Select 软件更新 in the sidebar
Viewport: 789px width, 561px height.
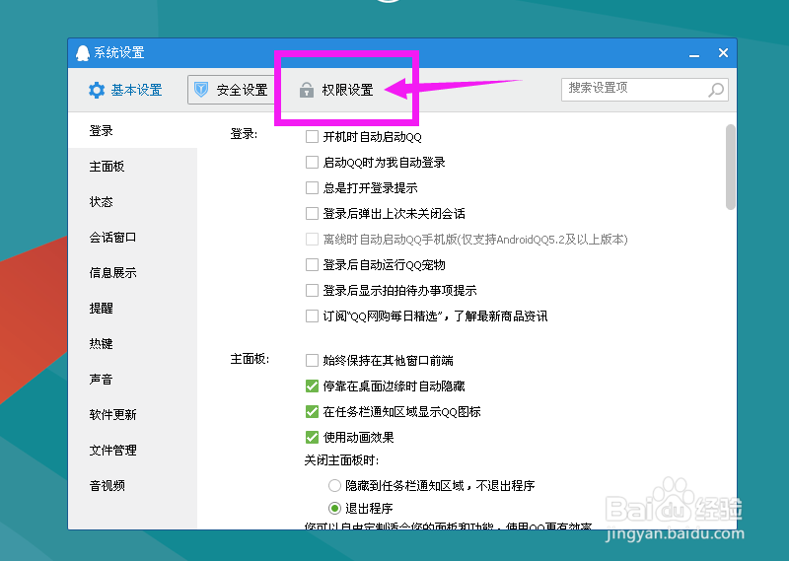(x=133, y=414)
